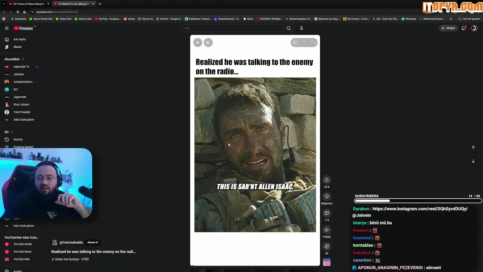Expand lower Daha fazla göster in sidebar
Image resolution: width=483 pixels, height=272 pixels.
click(23, 226)
